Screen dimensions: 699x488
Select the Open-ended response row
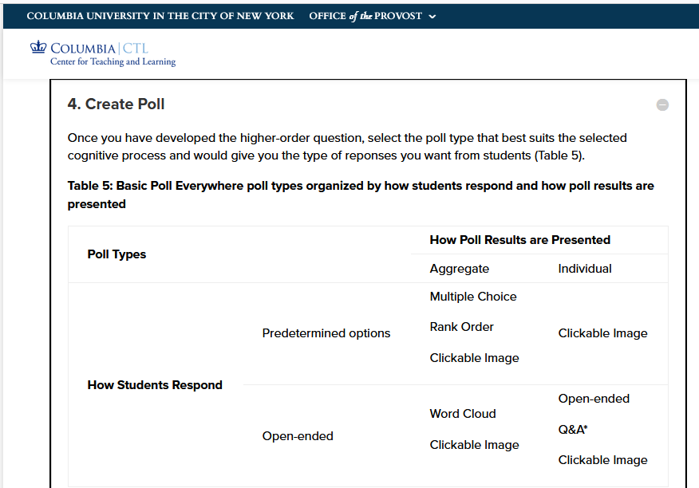click(x=297, y=436)
